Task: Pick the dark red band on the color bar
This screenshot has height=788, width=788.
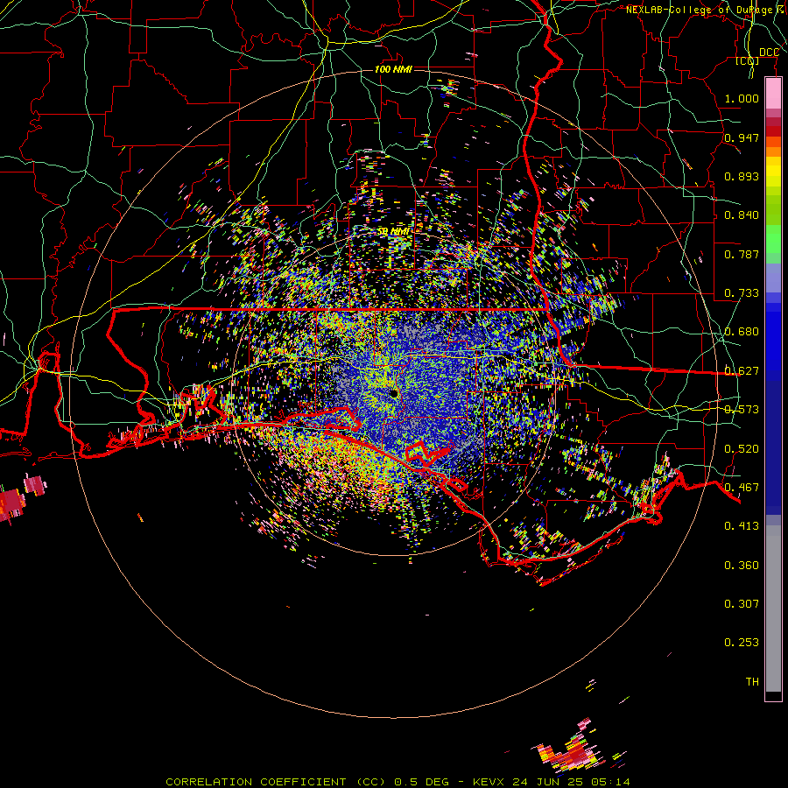Action: [x=773, y=131]
